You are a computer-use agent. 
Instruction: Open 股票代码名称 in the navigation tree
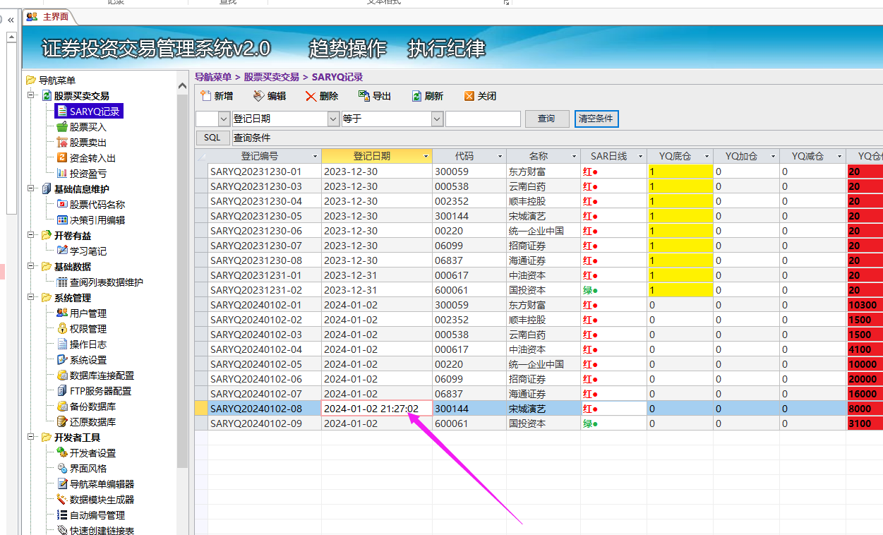[97, 205]
